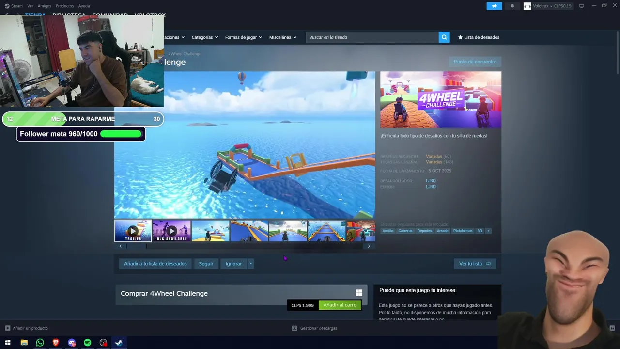Click all reviews Variadas (148) link

point(439,162)
